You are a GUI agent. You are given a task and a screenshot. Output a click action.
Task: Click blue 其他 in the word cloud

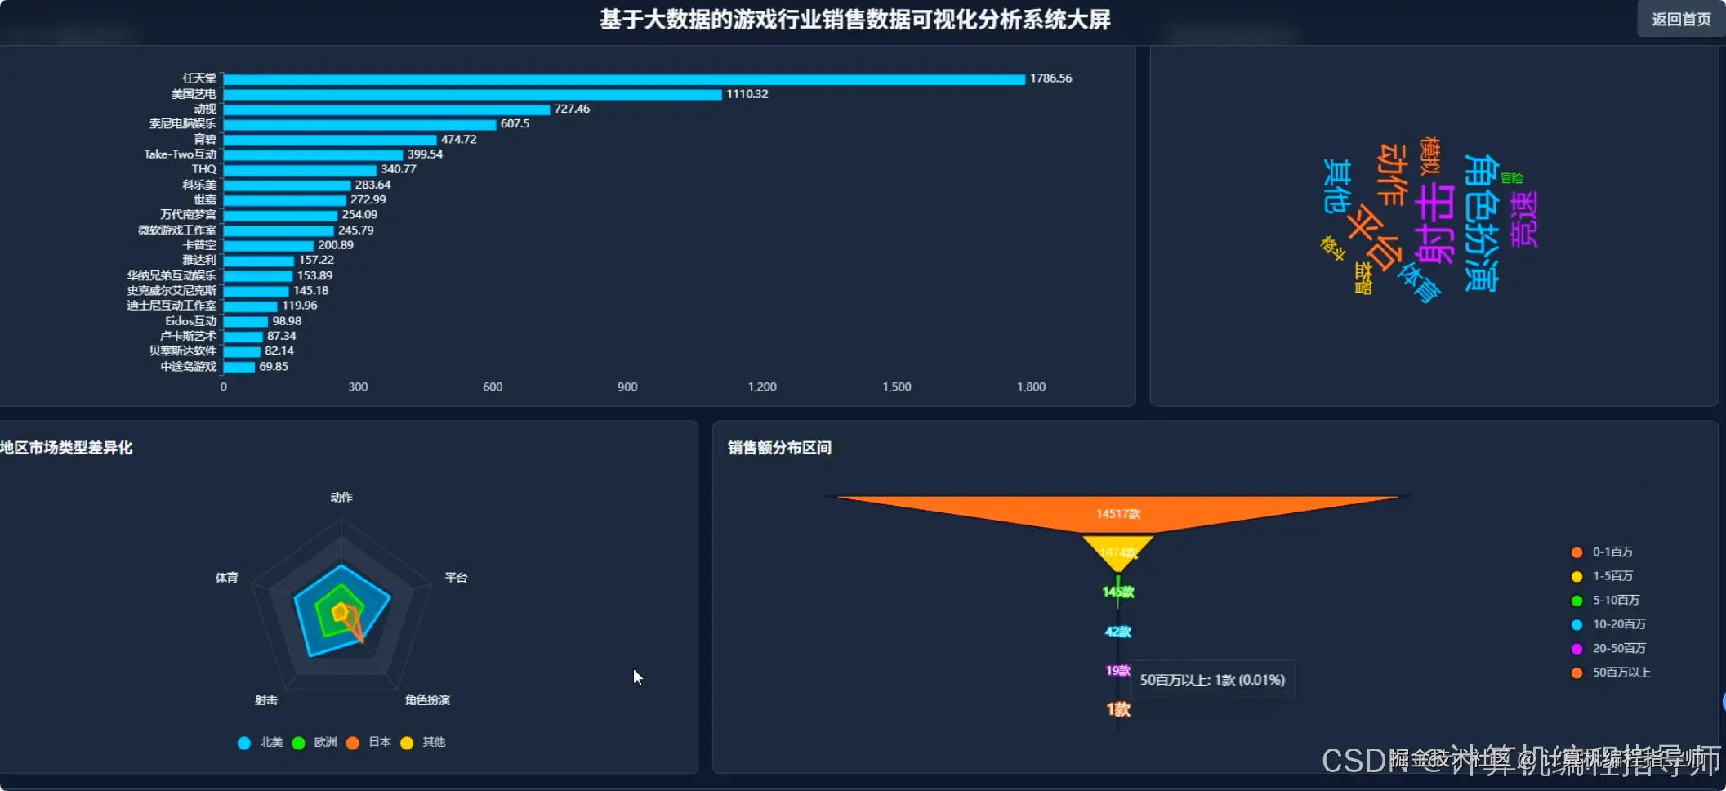[x=1337, y=185]
